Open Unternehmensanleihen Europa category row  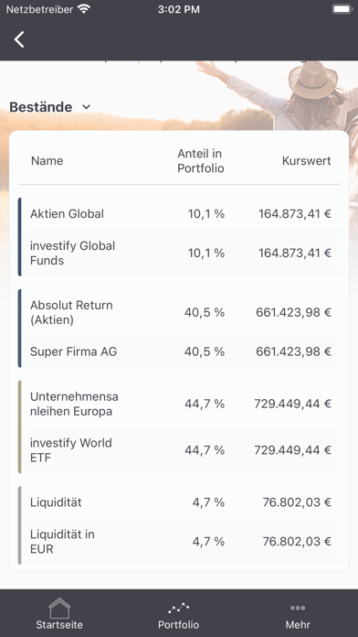(179, 404)
